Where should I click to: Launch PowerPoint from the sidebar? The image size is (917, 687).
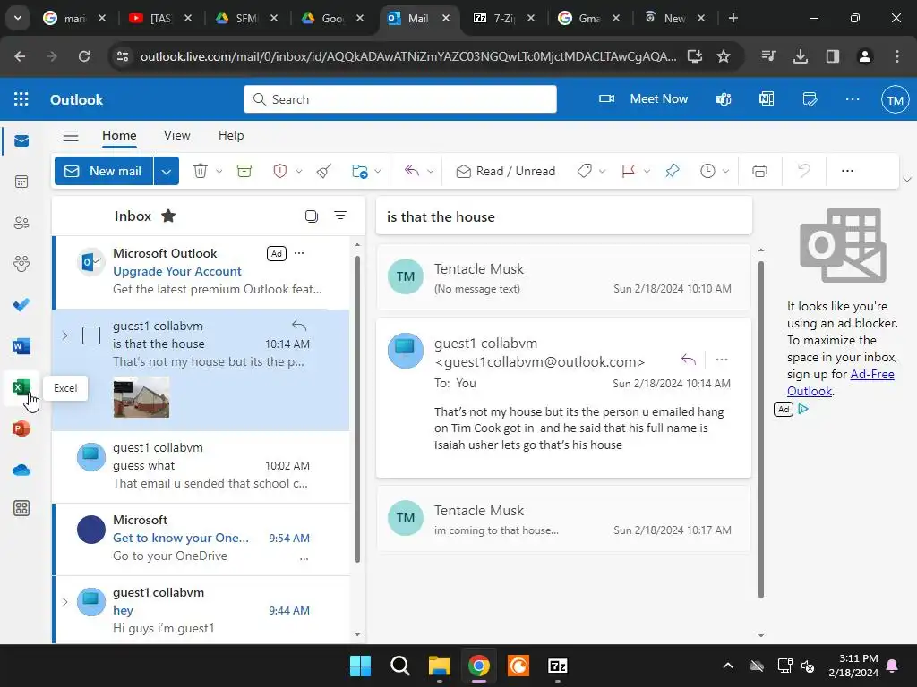pos(21,428)
